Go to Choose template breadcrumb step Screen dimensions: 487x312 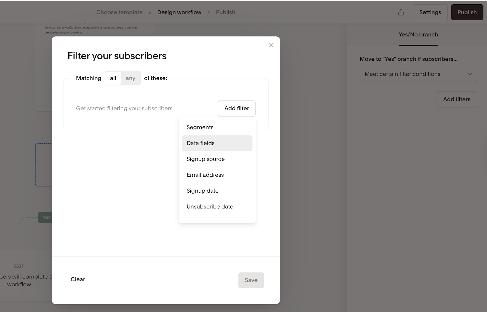119,12
